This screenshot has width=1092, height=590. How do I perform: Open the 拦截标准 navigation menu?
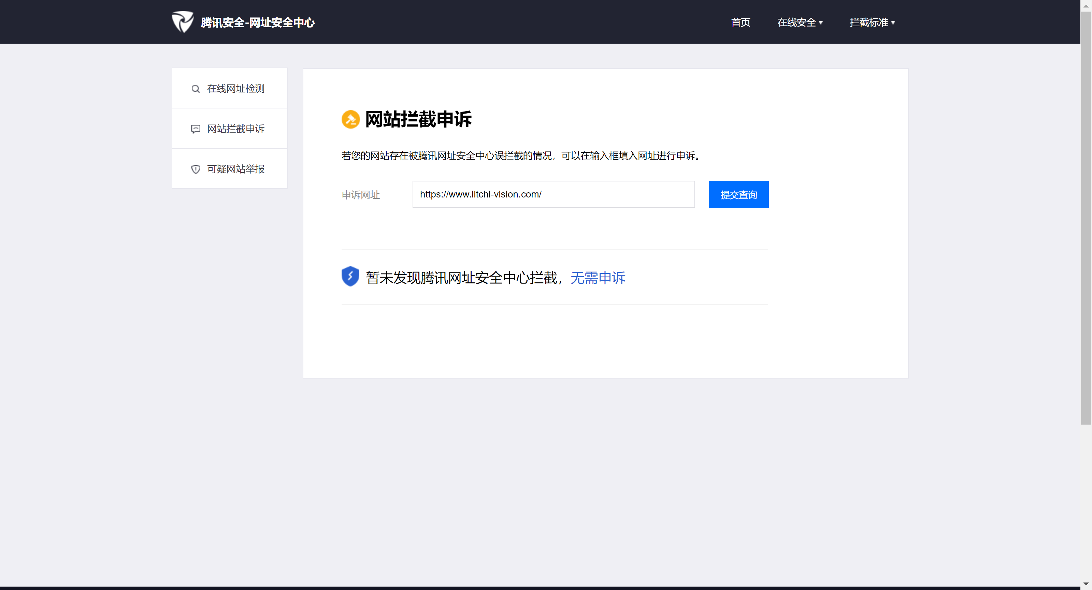click(x=868, y=23)
